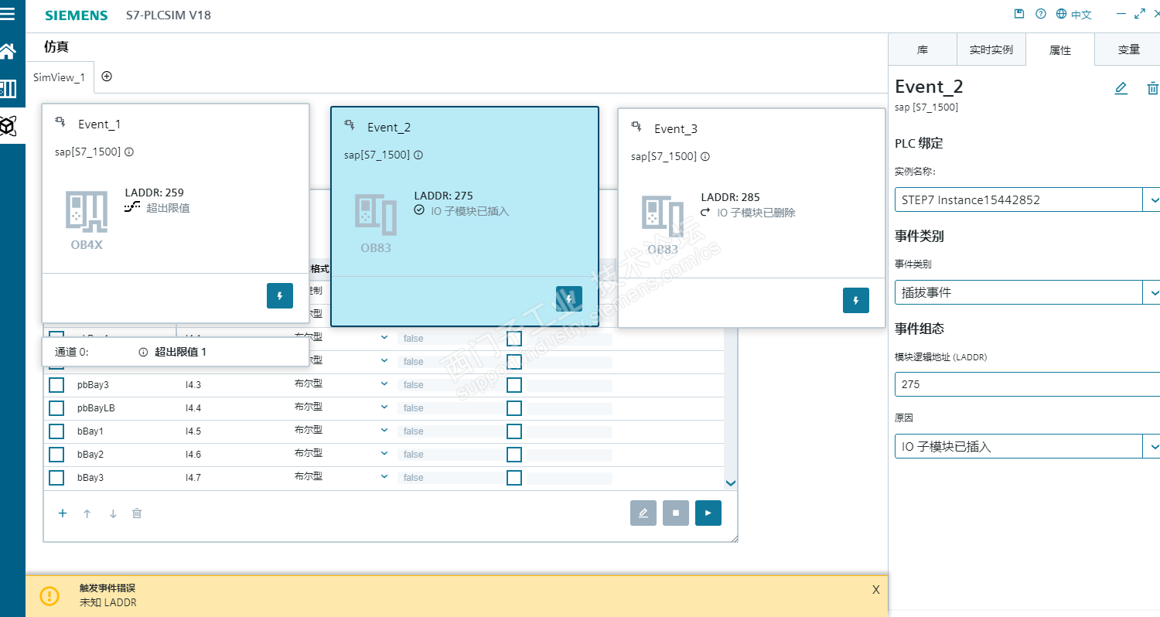1160x617 pixels.
Task: Tick the row selection checkbox for pbBay3
Action: pos(56,385)
